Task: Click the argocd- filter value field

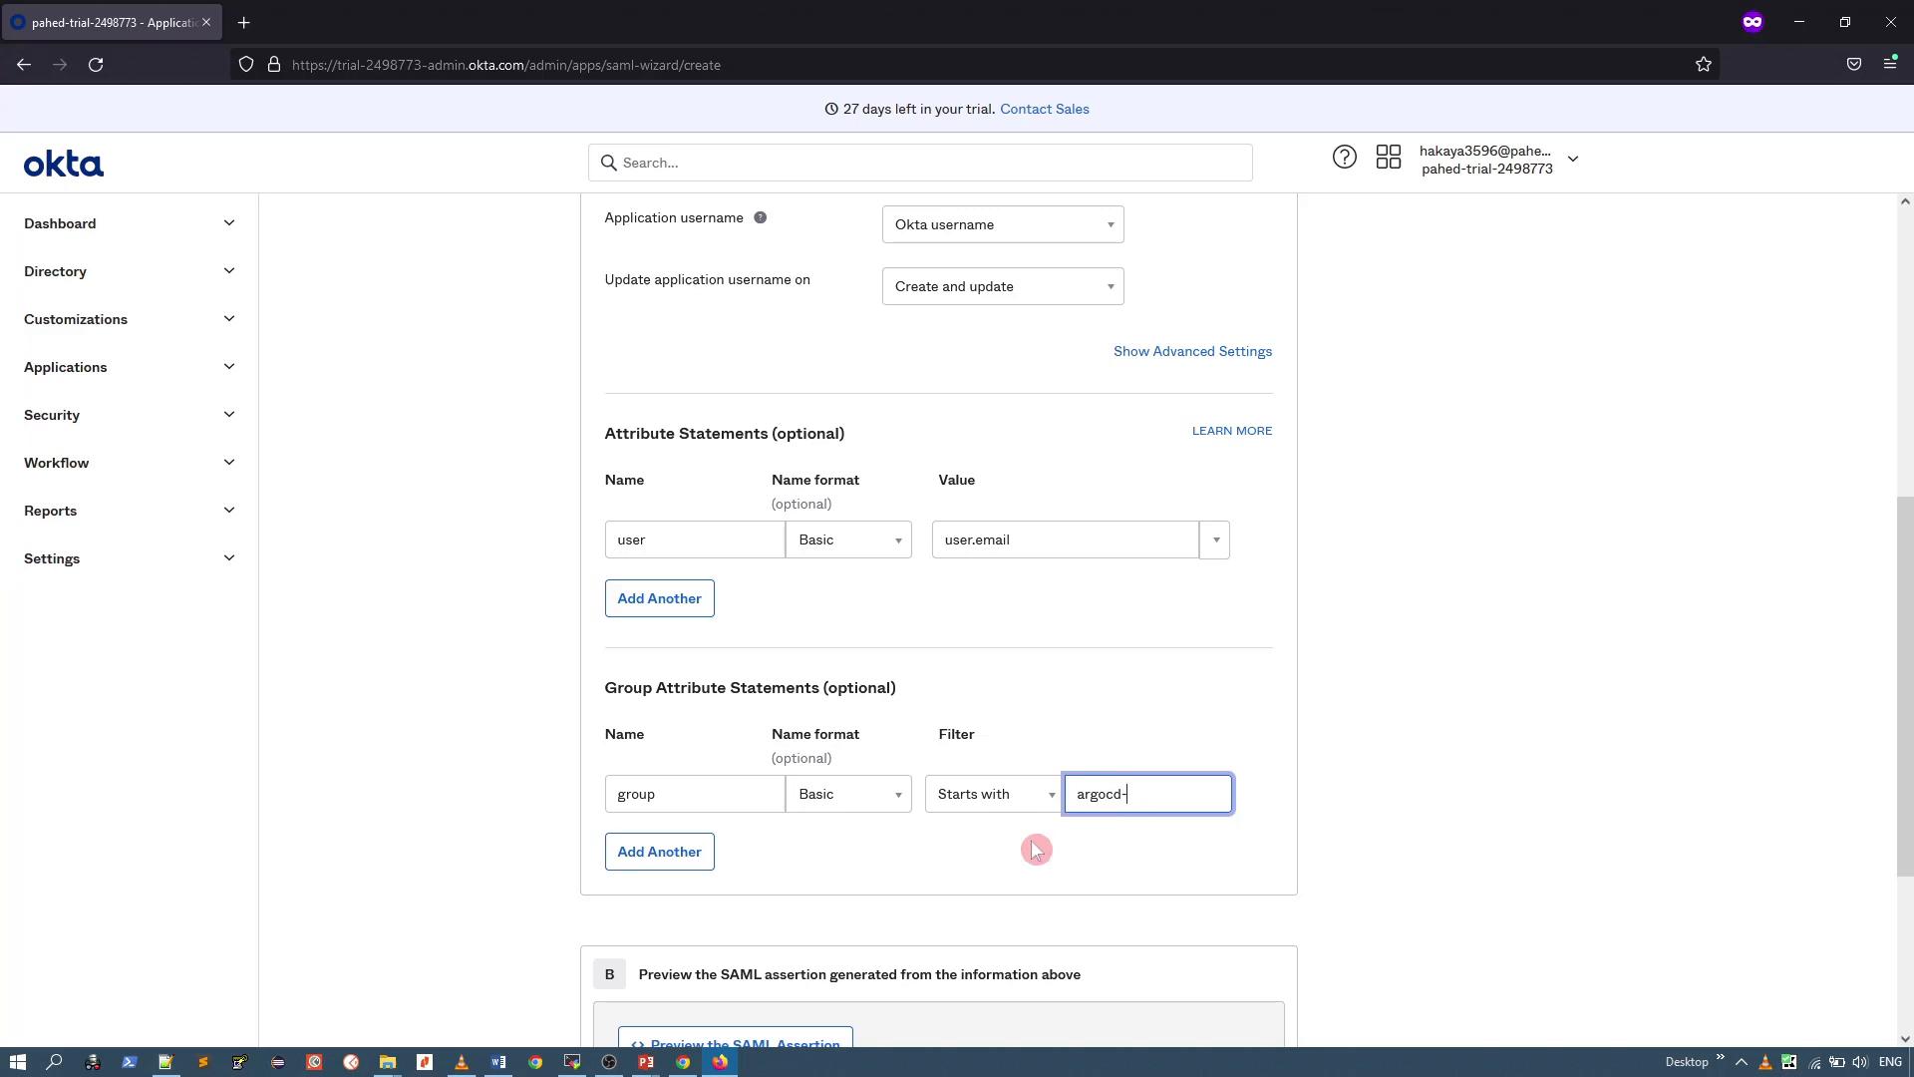Action: point(1148,794)
